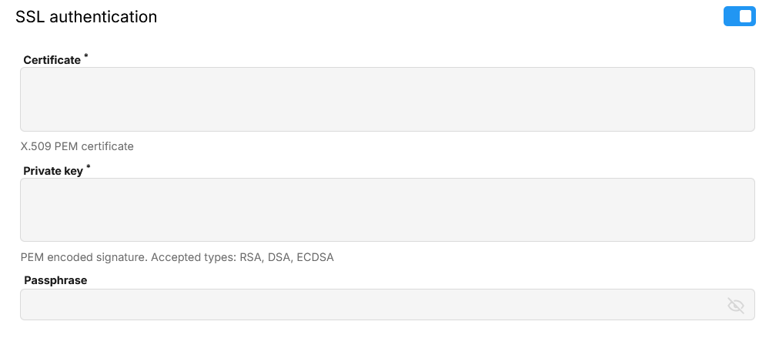The width and height of the screenshot is (769, 338).
Task: Focus the Private key text area
Action: [x=386, y=210]
